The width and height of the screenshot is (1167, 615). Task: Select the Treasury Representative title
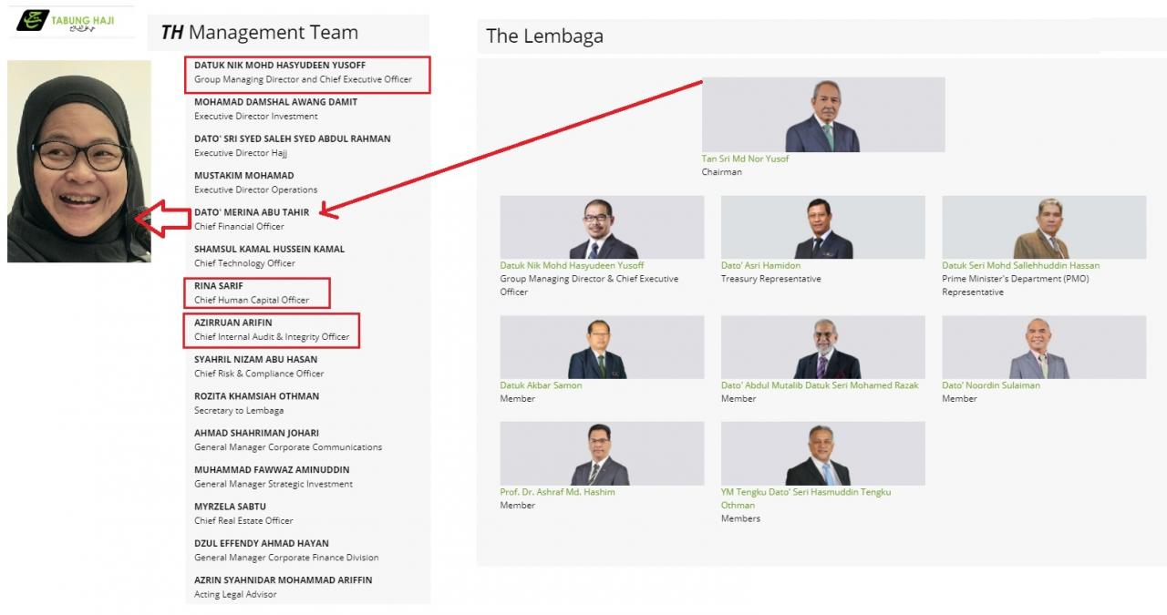[x=771, y=279]
